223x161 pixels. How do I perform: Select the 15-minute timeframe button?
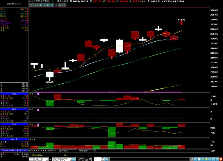click(44, 5)
